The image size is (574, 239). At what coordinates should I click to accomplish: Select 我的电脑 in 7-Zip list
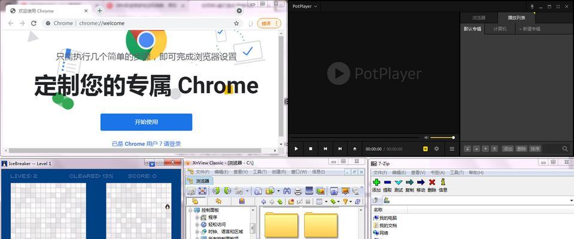(385, 218)
